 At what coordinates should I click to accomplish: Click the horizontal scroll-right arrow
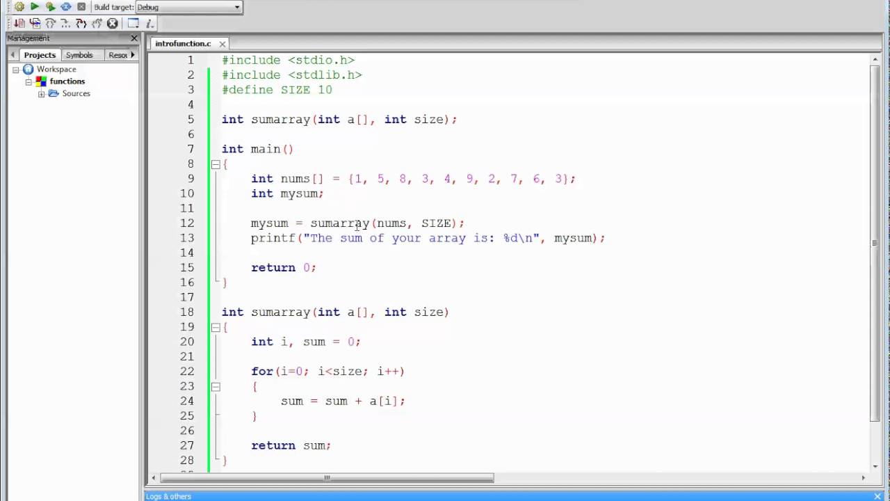[864, 477]
